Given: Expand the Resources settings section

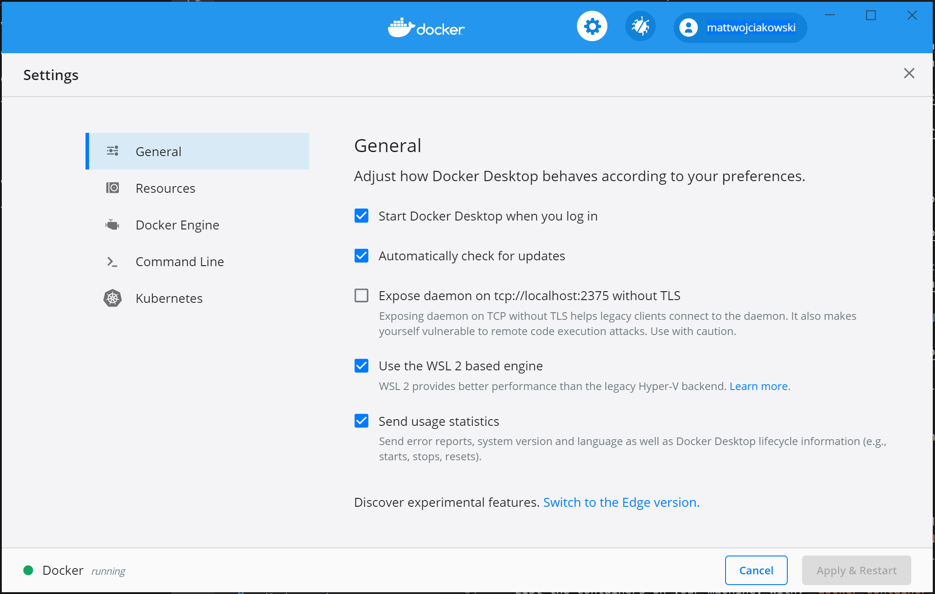Looking at the screenshot, I should point(165,188).
